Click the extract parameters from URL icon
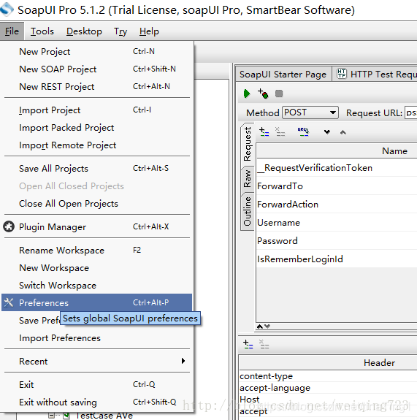Image resolution: width=417 pixels, height=420 pixels. tap(303, 131)
